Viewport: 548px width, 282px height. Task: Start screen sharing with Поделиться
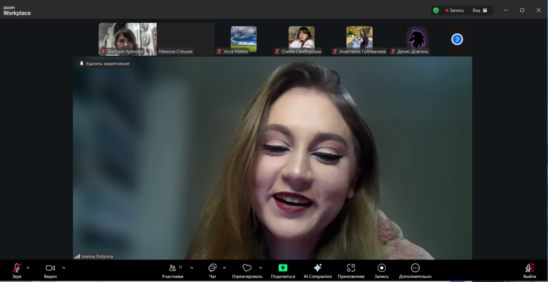283,268
